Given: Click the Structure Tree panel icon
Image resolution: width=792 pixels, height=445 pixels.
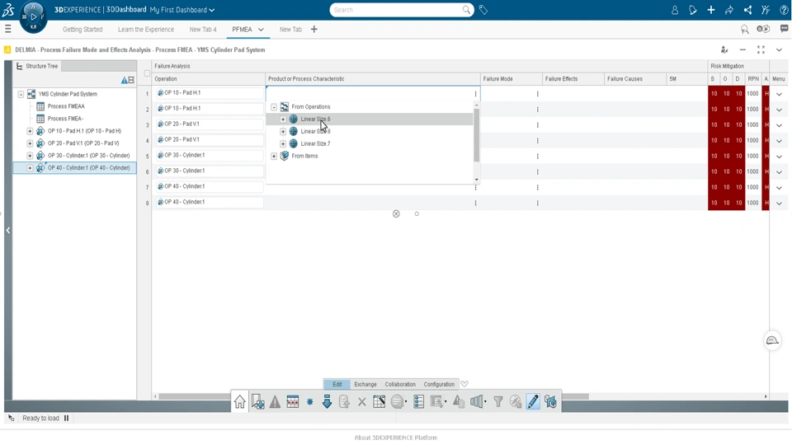Looking at the screenshot, I should click(19, 66).
